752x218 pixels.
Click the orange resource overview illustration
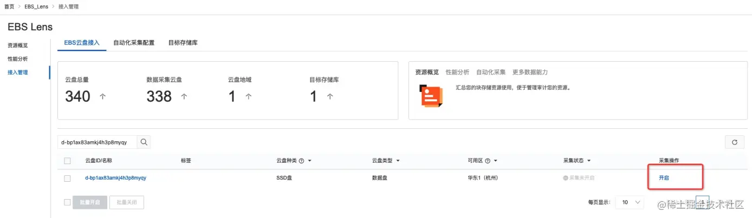point(432,96)
